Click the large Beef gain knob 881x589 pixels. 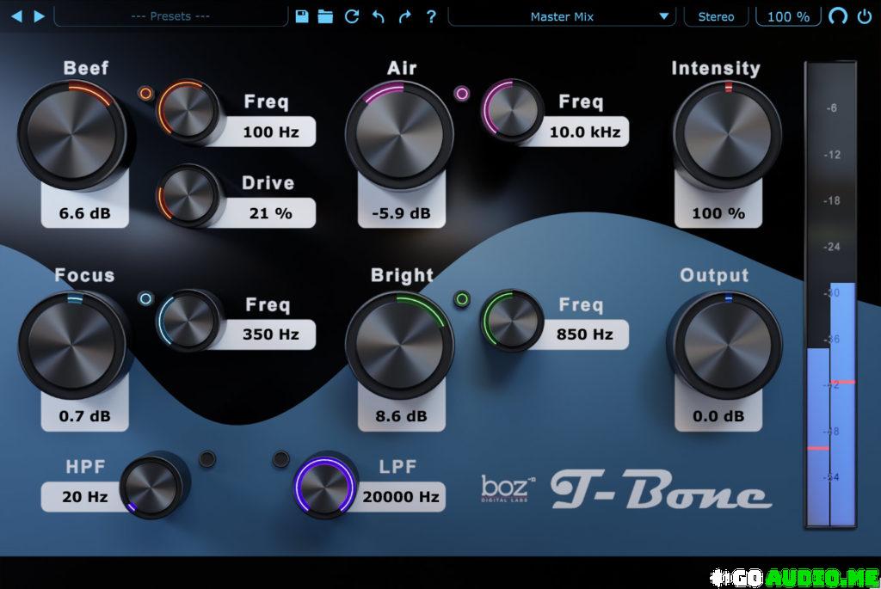point(72,135)
